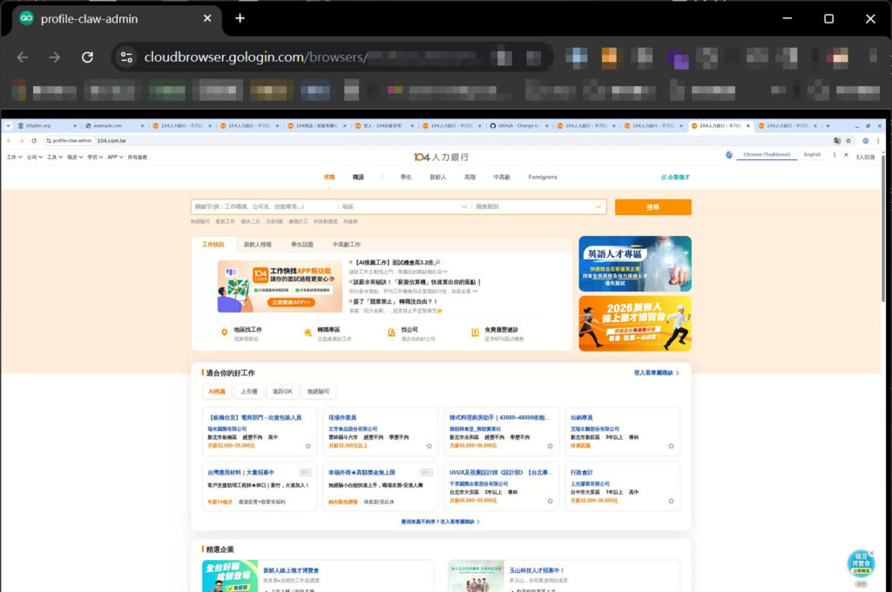Open the 登入看專屬職缺 link
The image size is (892, 592).
pyautogui.click(x=657, y=373)
